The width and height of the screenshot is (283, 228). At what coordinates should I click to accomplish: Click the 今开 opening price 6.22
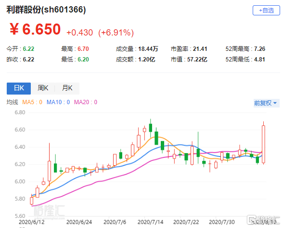[x=28, y=49]
